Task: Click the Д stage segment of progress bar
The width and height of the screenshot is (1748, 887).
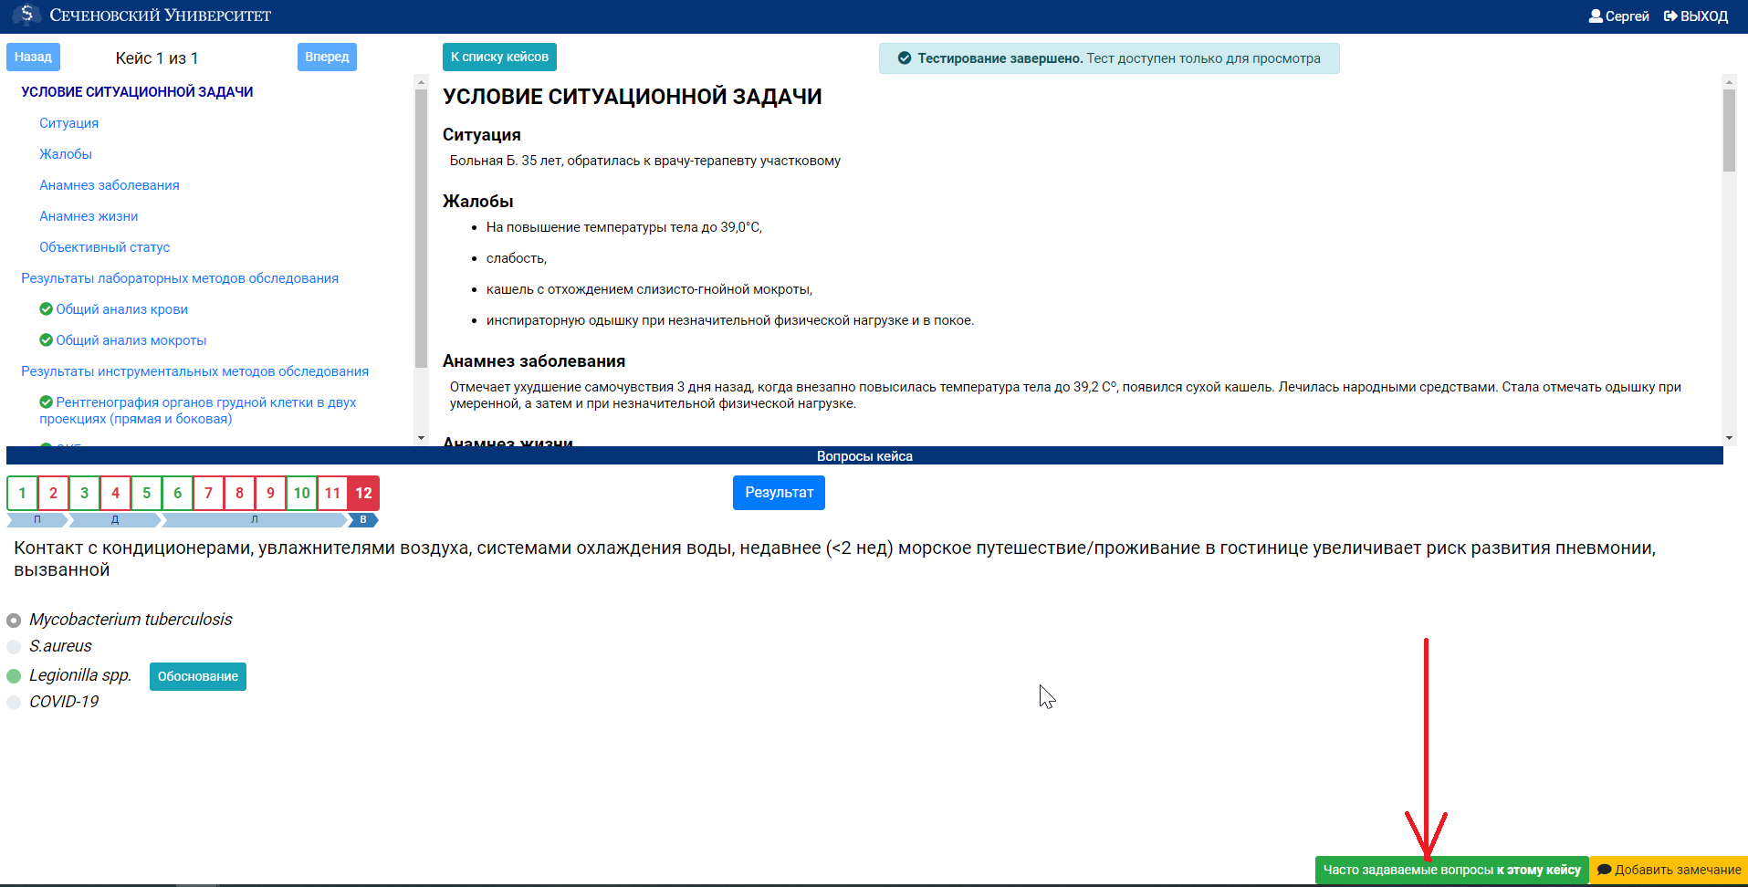Action: 115,520
